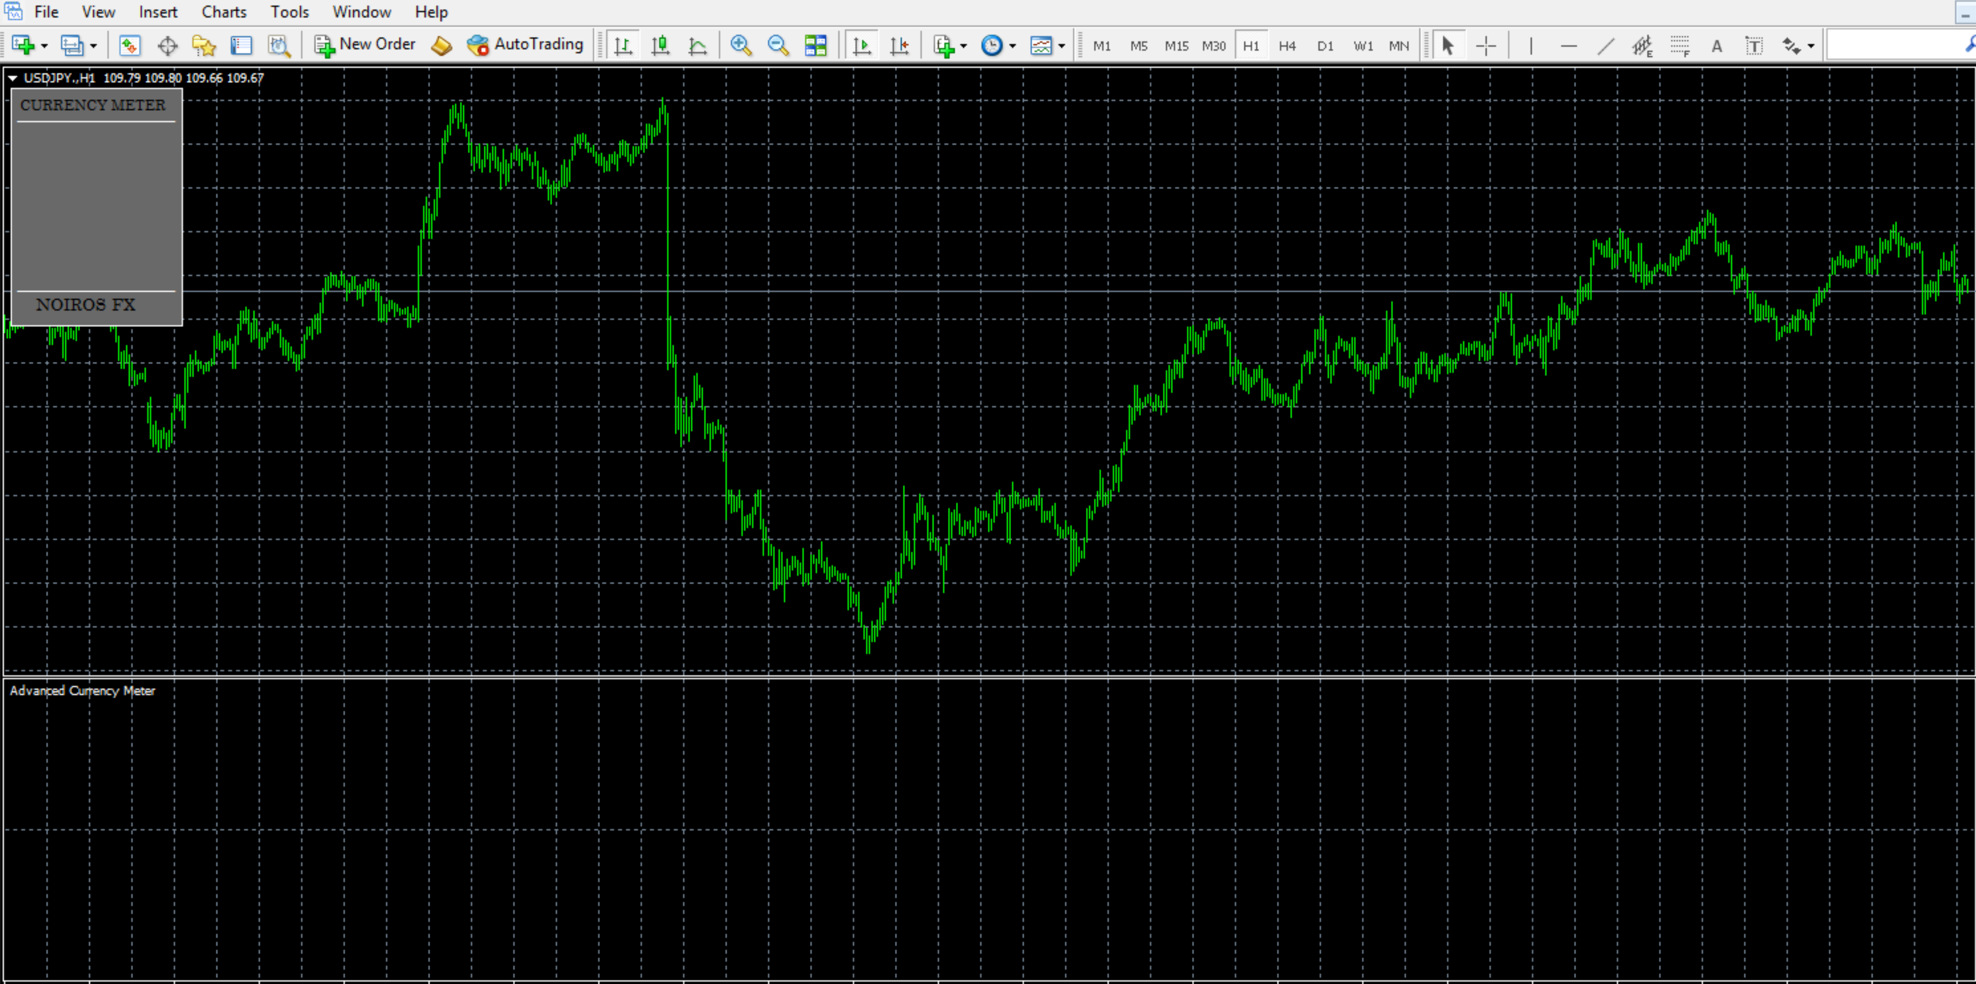The image size is (1976, 984).
Task: Open the Navigator star folder icon
Action: point(204,45)
